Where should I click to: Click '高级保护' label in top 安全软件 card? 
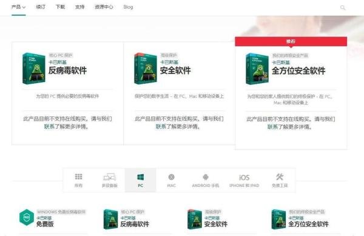(x=169, y=55)
